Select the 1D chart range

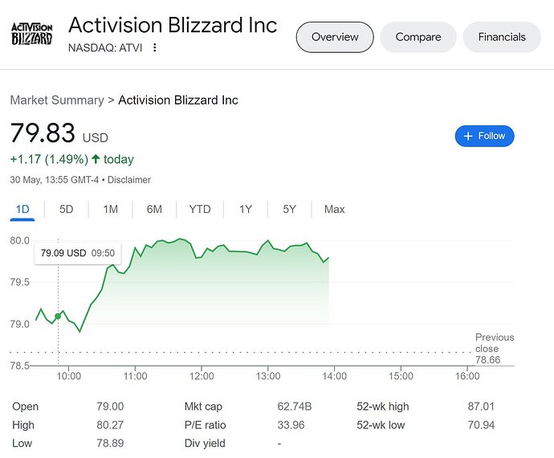click(22, 210)
